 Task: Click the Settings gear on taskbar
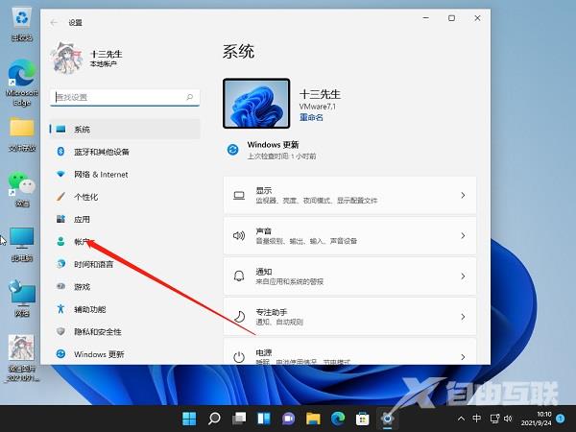coord(387,418)
